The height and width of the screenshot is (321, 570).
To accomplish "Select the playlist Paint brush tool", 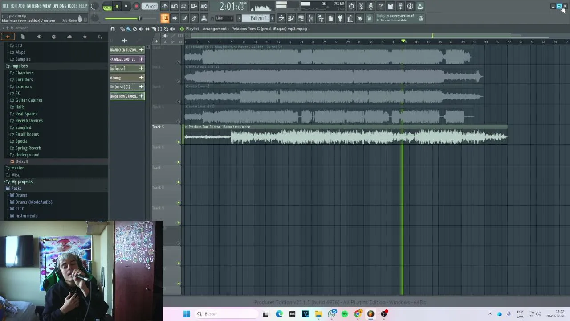I will 129,29.
